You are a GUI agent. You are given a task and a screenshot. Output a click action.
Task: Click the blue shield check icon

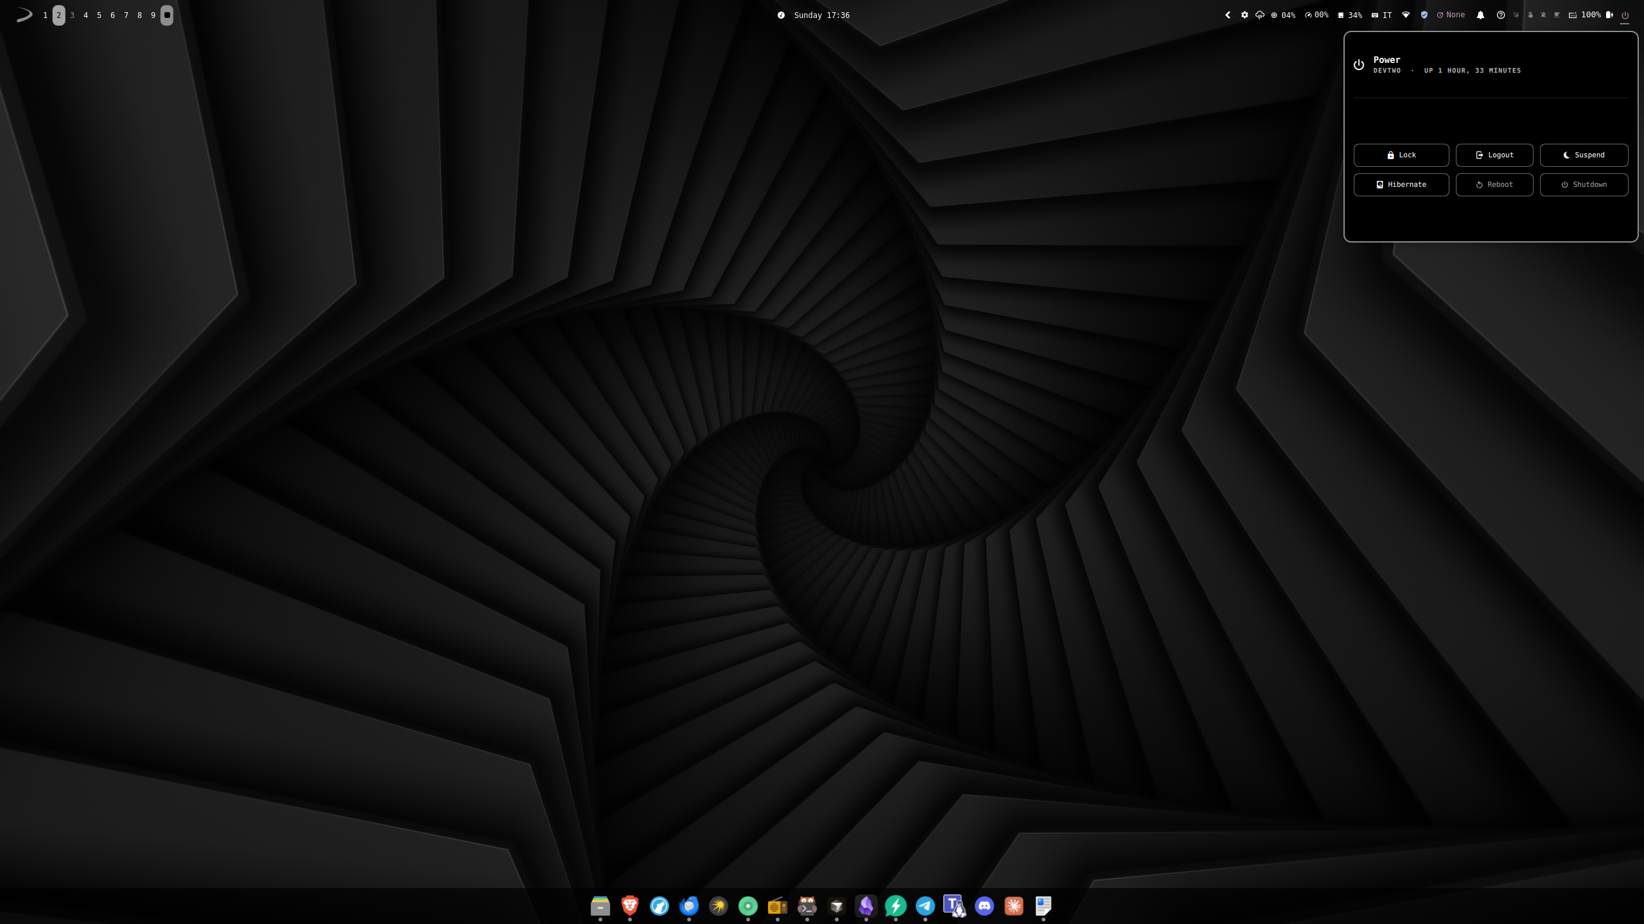(x=1424, y=15)
